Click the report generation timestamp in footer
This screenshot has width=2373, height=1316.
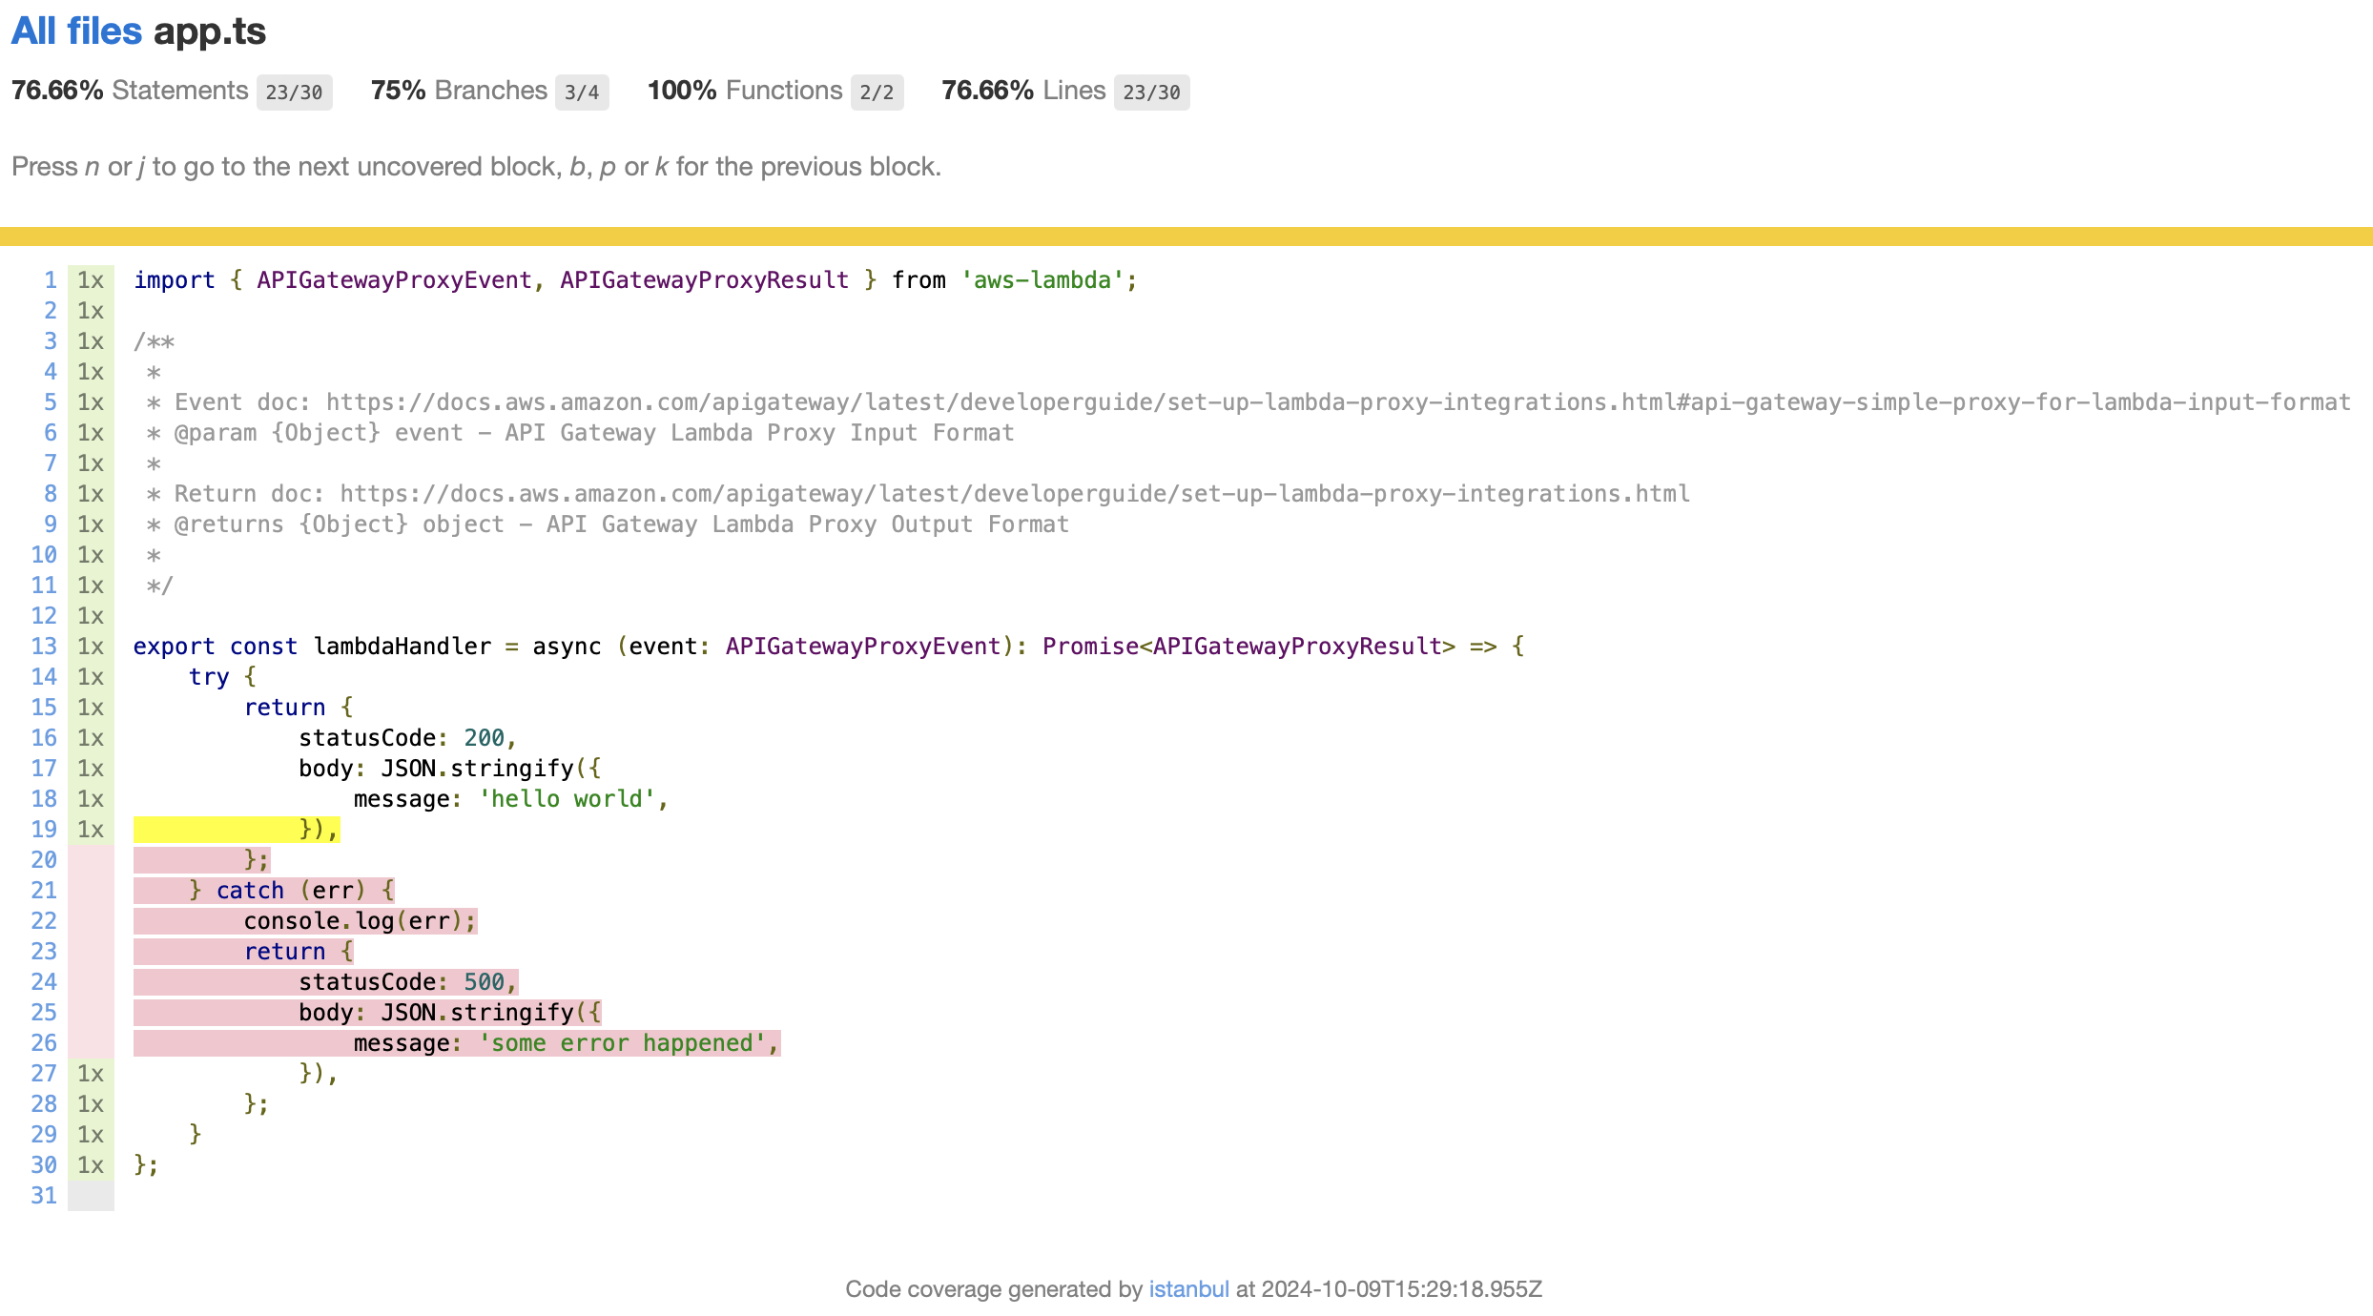[x=1402, y=1289]
